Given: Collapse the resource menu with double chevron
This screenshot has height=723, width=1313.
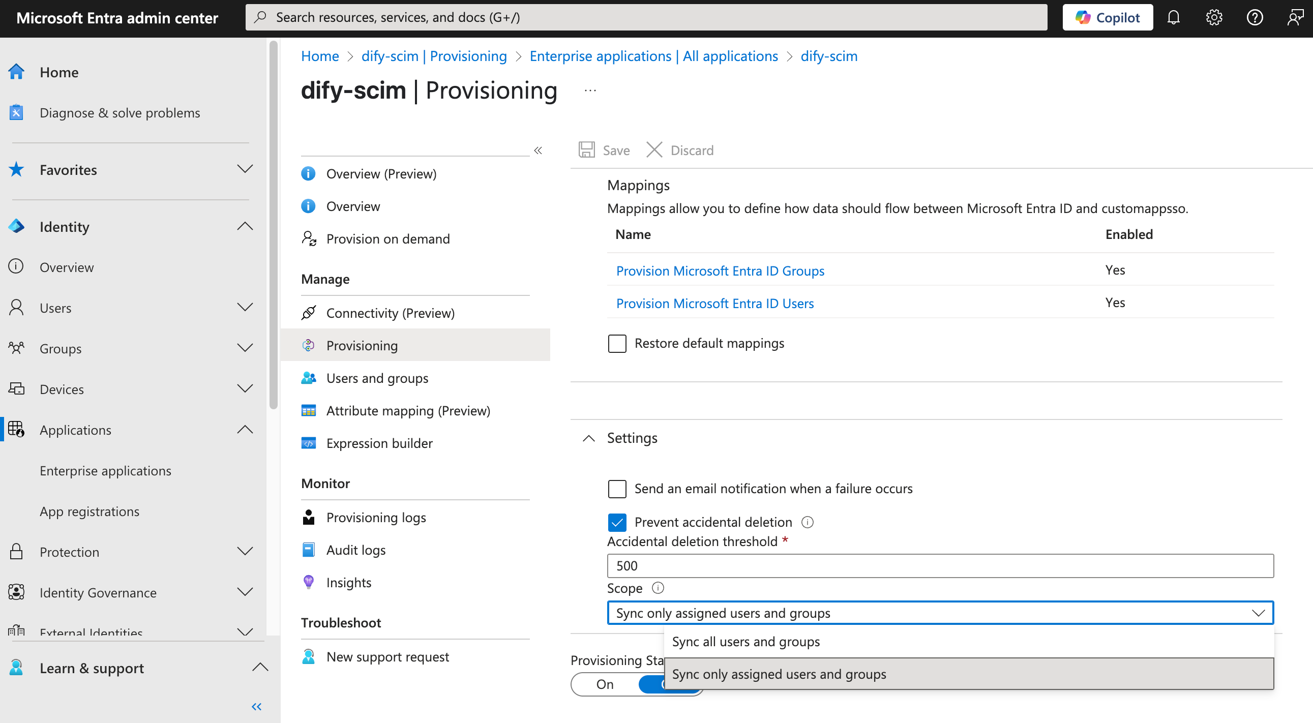Looking at the screenshot, I should pyautogui.click(x=538, y=150).
